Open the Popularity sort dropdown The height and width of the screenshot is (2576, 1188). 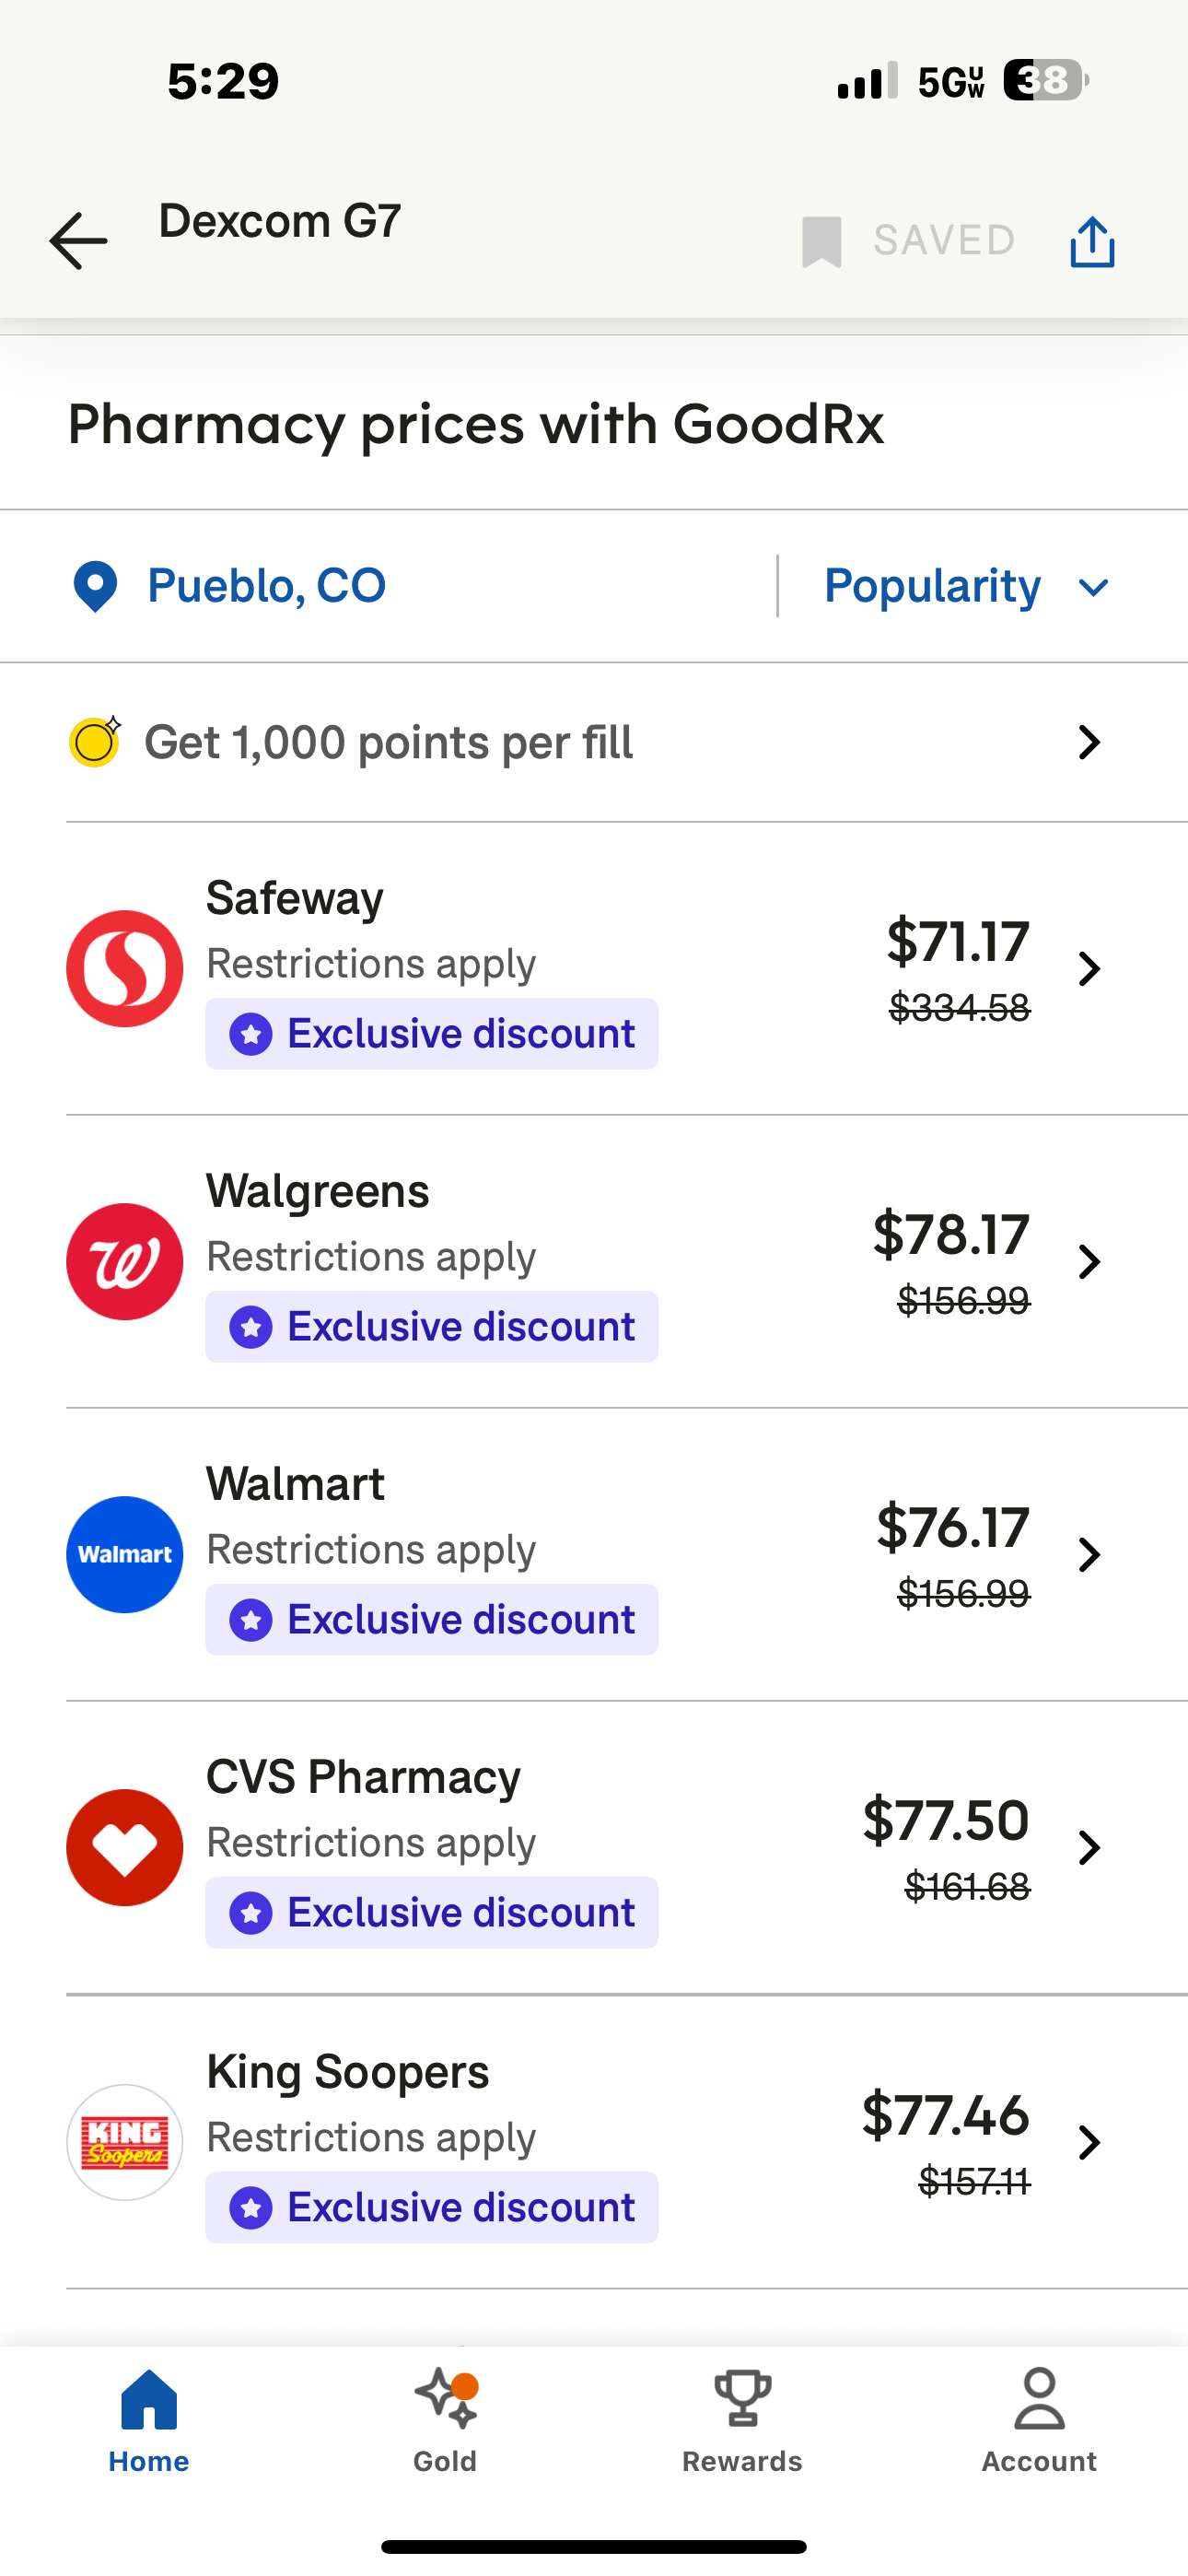coord(966,587)
